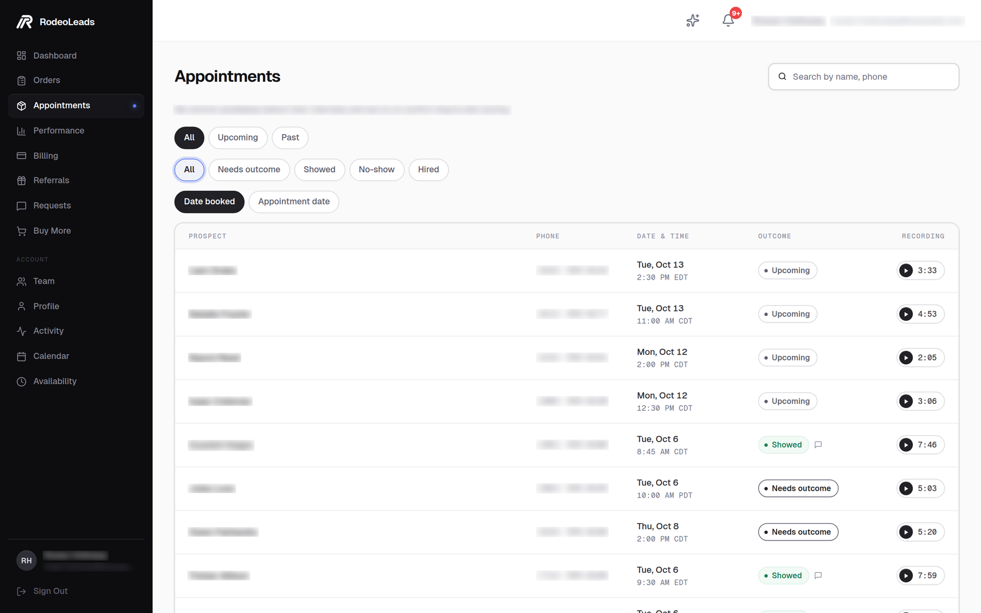
Task: Open note icon beside 8:45 AM Showed badge
Action: 818,445
